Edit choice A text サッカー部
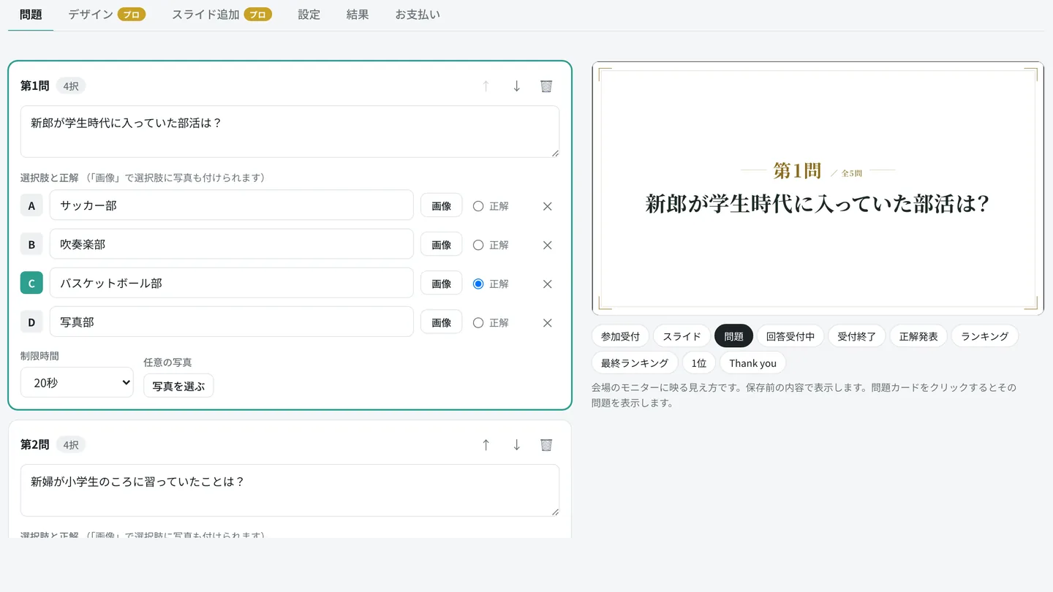1053x592 pixels. point(232,205)
